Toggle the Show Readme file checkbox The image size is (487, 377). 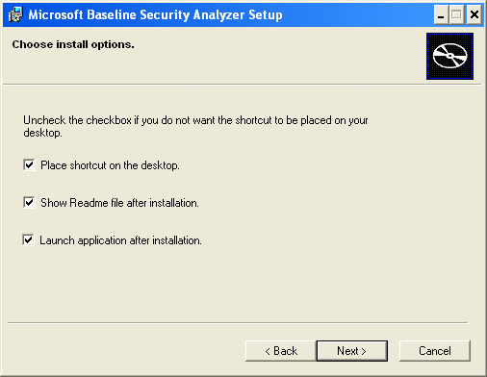click(x=29, y=203)
